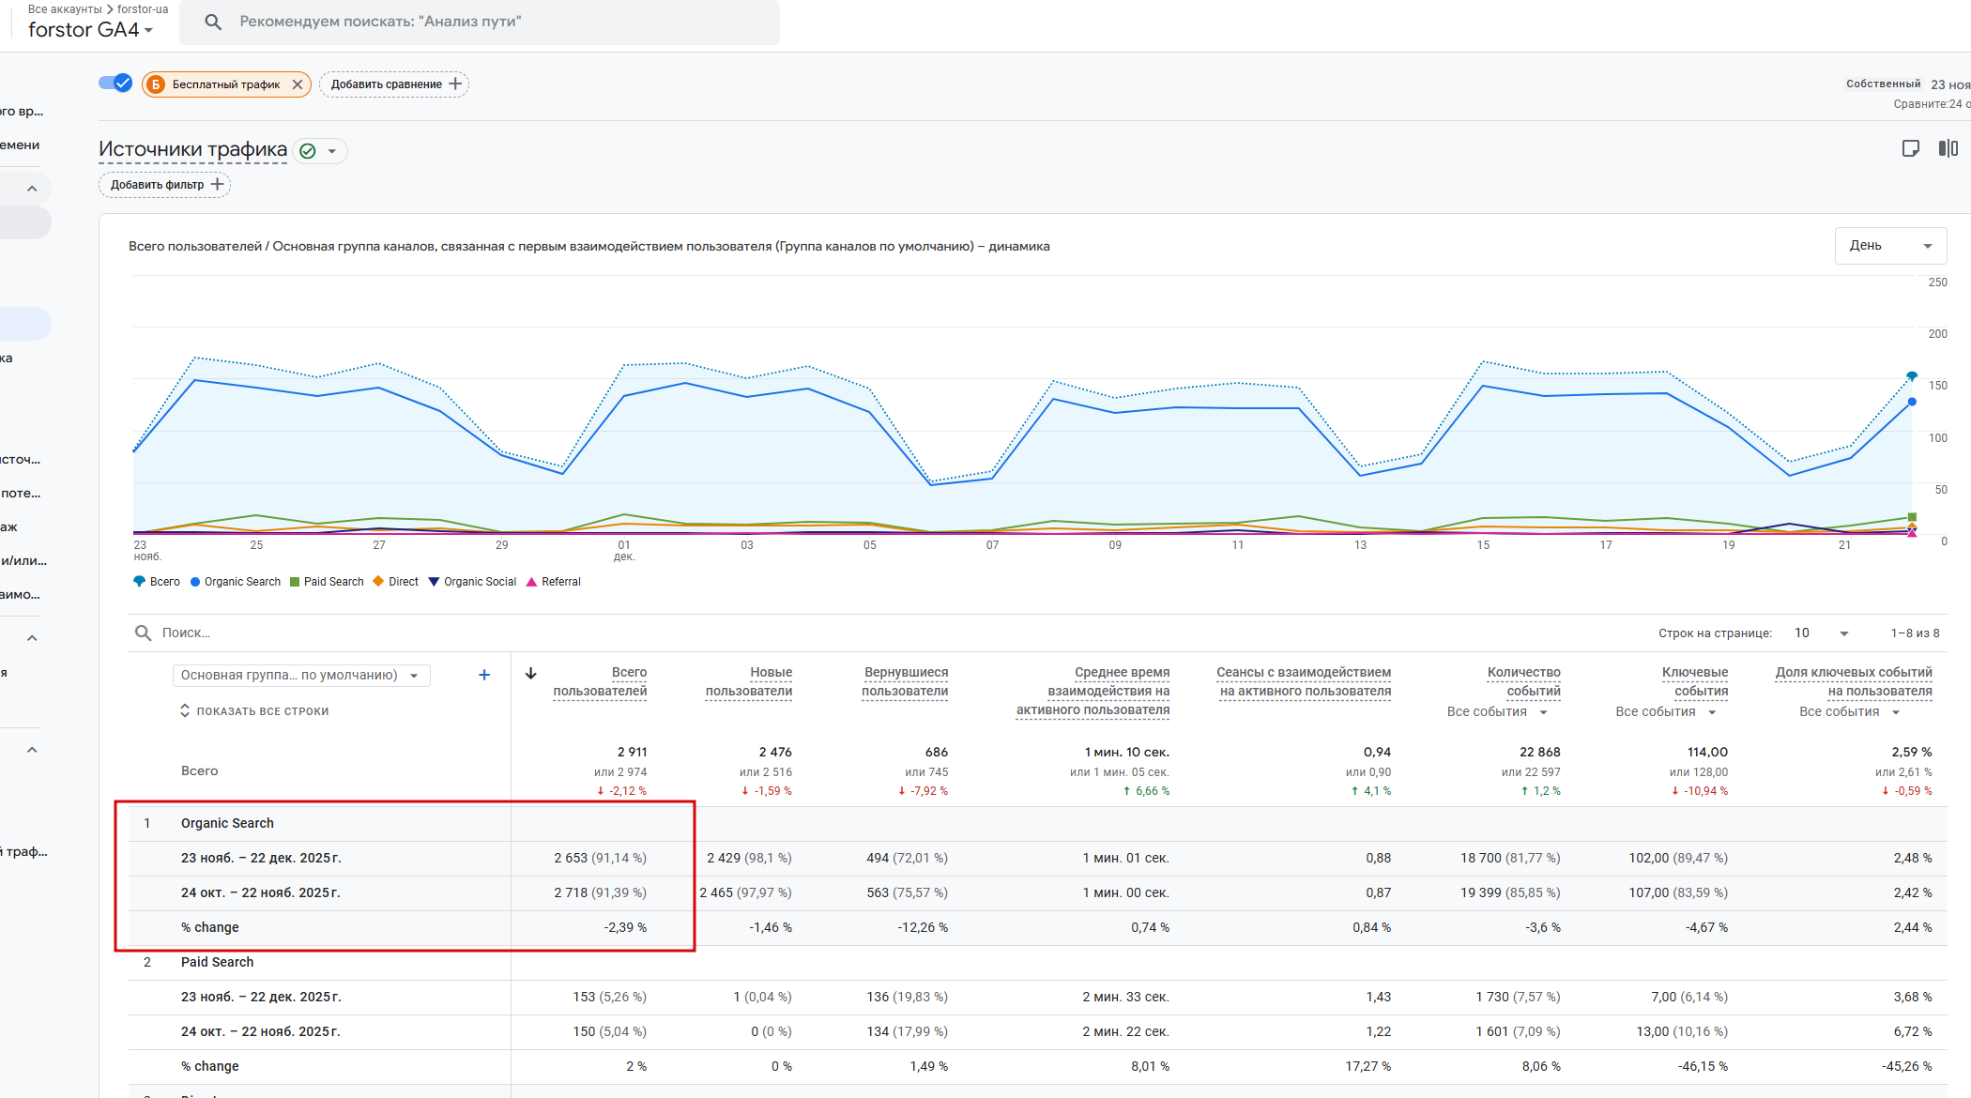1971x1098 pixels.
Task: Click ПОКАЗАТЬ ВСЕ СТРОКИ expander
Action: point(254,711)
